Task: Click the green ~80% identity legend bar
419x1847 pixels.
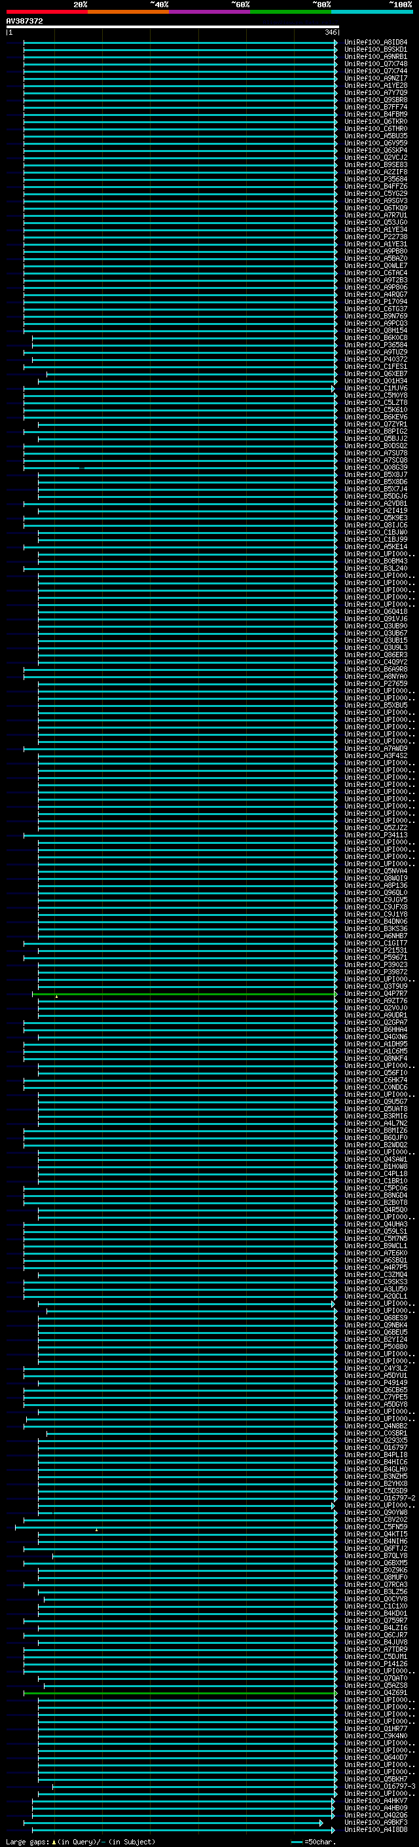Action: (x=291, y=12)
